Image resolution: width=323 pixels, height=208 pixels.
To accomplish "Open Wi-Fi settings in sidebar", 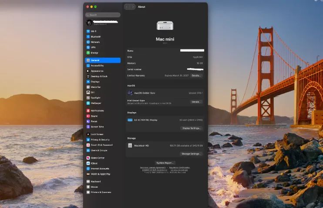I will [x=103, y=31].
